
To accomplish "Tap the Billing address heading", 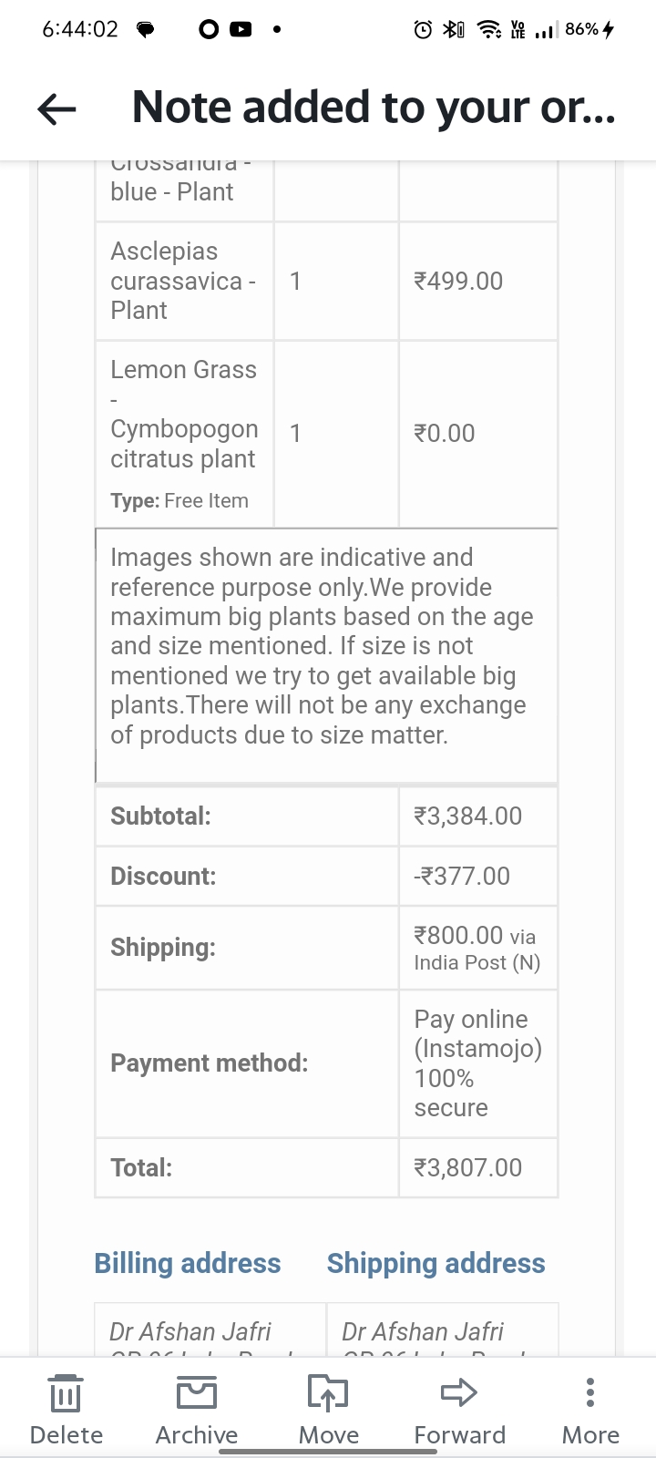I will point(188,1263).
